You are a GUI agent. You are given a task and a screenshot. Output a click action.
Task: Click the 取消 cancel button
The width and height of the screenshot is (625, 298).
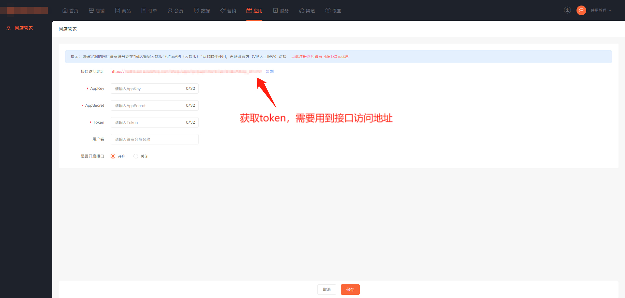click(327, 290)
